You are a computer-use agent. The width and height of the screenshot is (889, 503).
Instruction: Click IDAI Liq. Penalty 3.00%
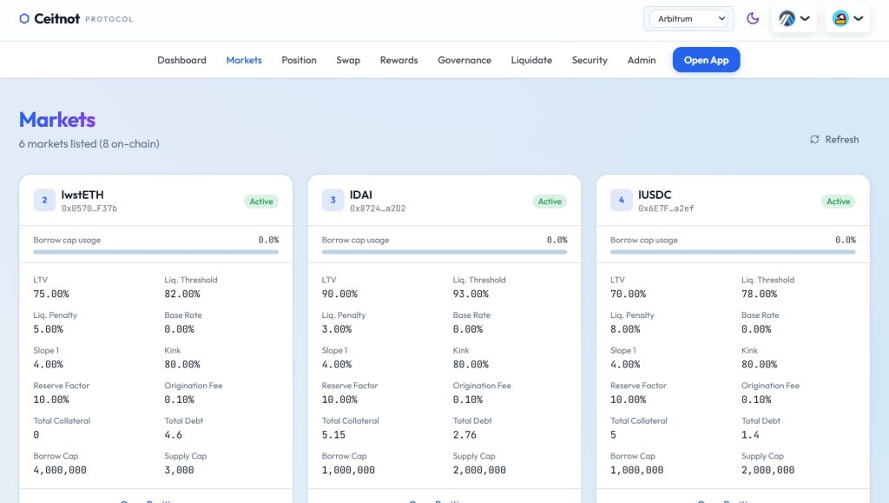click(x=337, y=329)
